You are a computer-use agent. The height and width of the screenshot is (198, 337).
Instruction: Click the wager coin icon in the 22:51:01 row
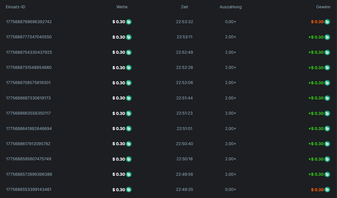point(129,129)
